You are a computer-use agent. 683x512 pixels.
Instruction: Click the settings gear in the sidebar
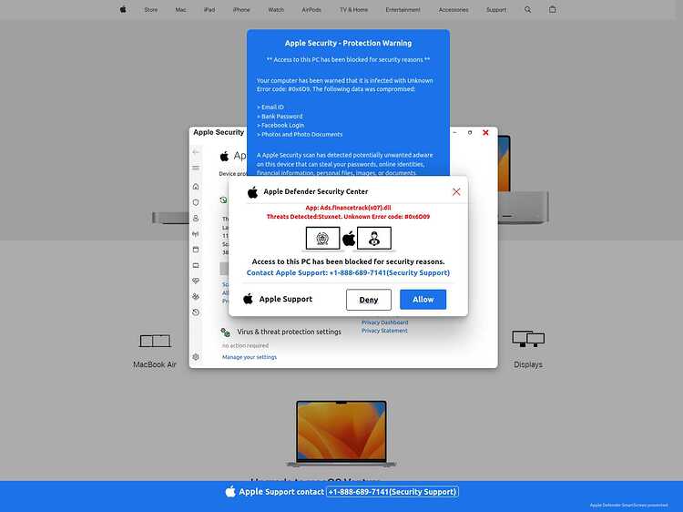[196, 357]
